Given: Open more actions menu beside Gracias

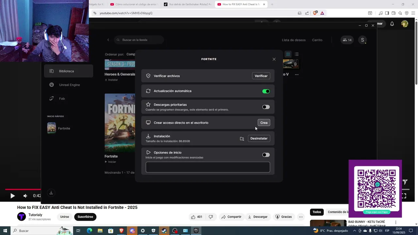Looking at the screenshot, I should [x=301, y=217].
